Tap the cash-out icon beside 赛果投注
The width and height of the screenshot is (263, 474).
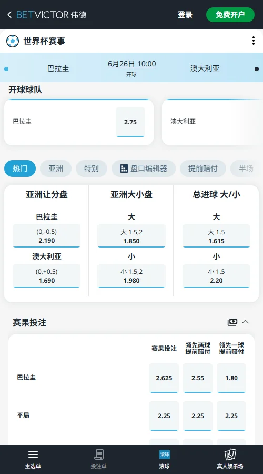point(232,322)
